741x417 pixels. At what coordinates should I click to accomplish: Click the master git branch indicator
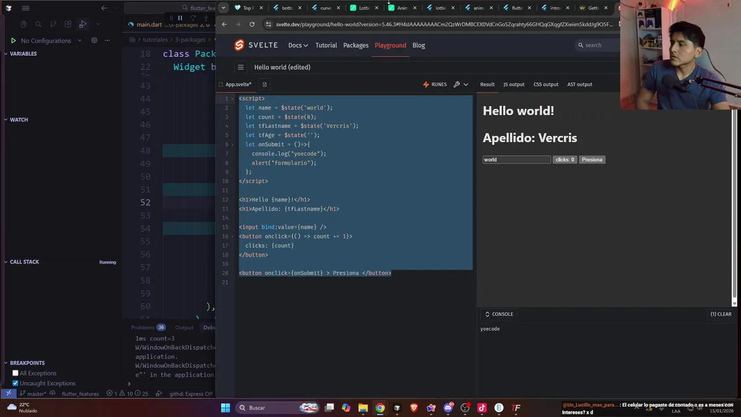click(x=32, y=394)
